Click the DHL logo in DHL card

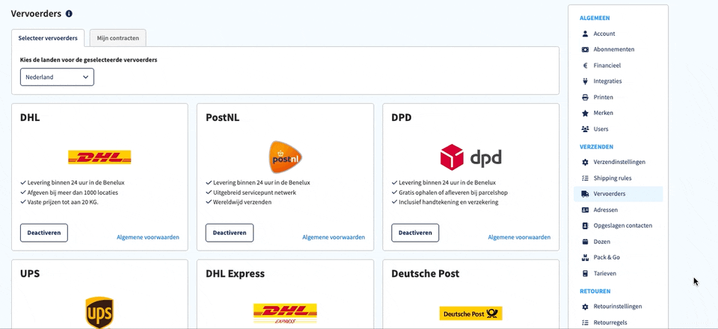pyautogui.click(x=99, y=157)
